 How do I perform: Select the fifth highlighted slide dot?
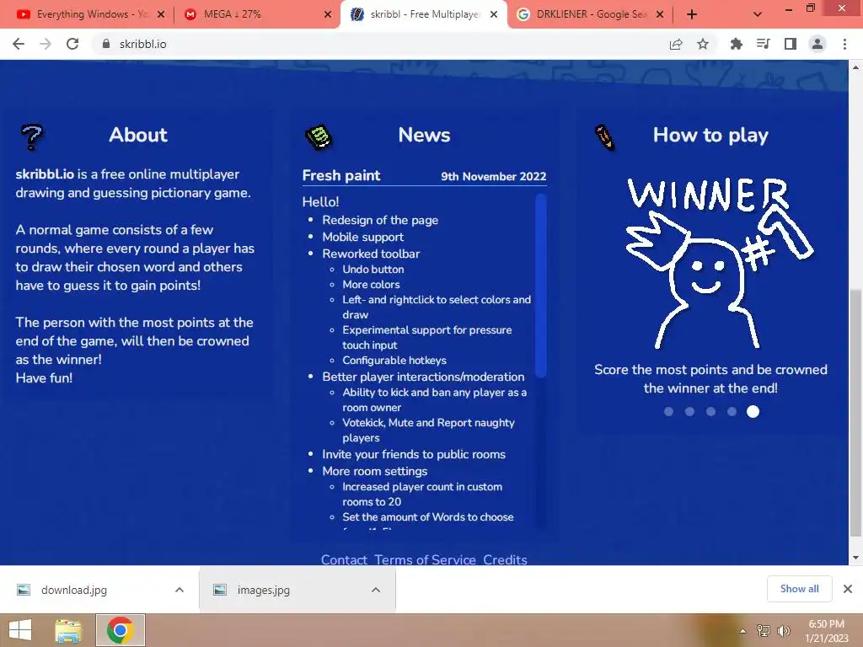point(753,411)
